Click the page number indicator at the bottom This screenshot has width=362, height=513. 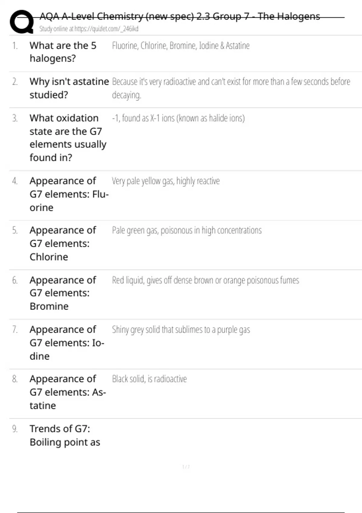coord(186,467)
